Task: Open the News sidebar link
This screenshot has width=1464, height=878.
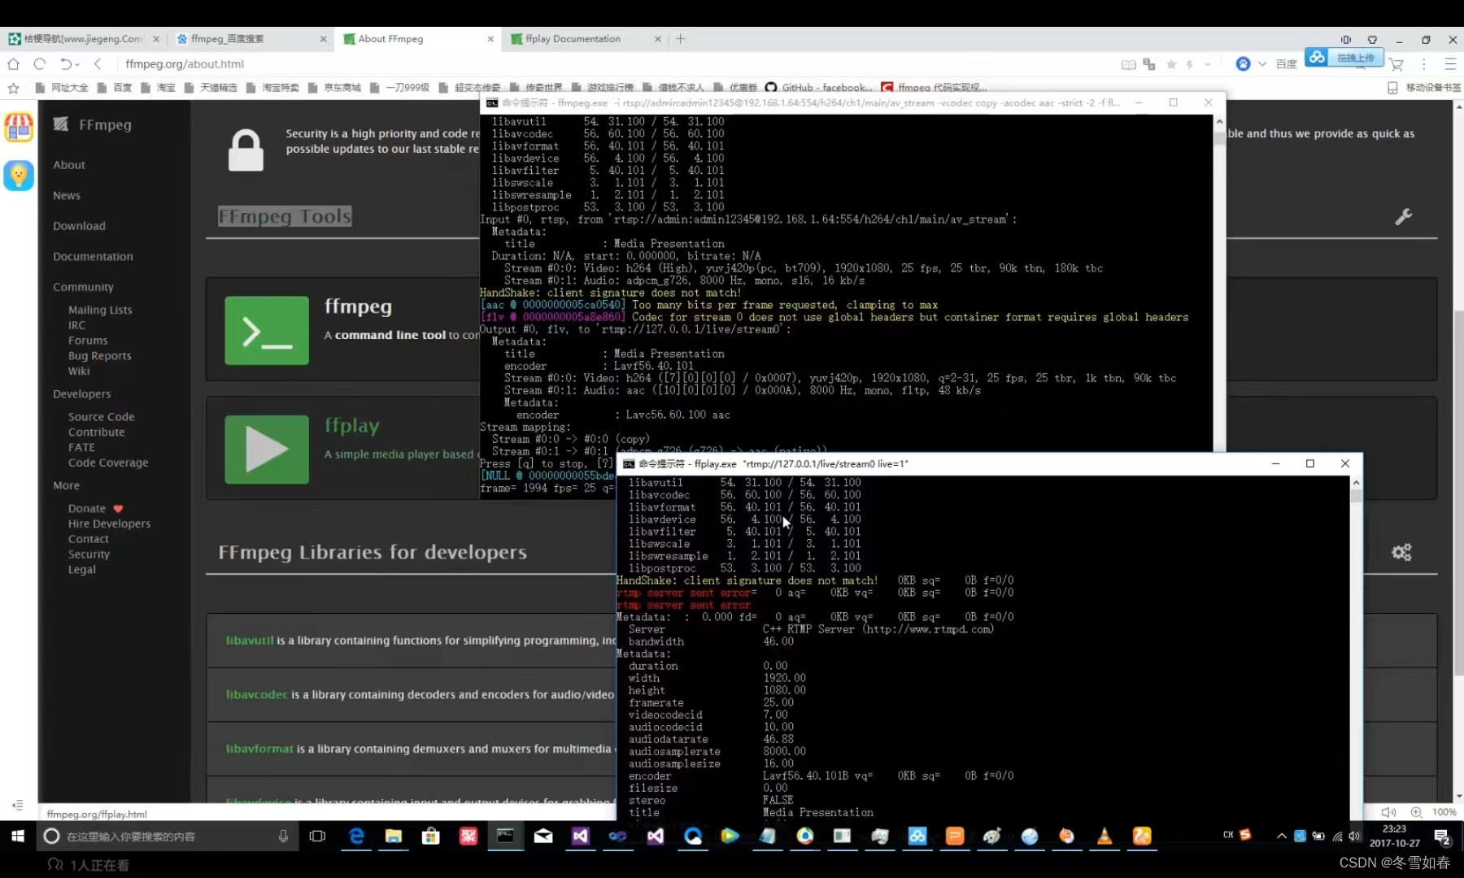Action: point(67,196)
